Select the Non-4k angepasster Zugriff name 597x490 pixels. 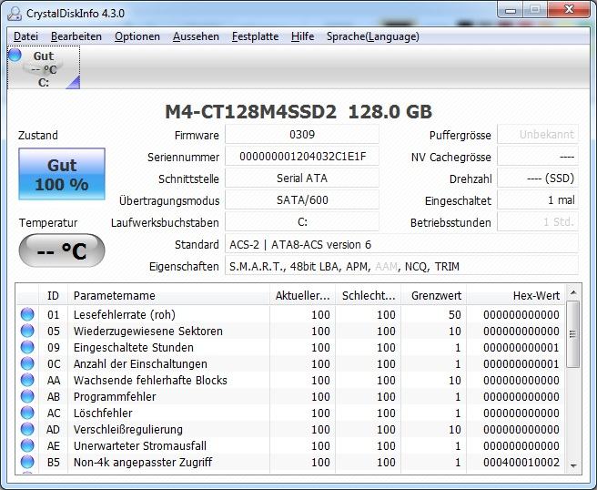pyautogui.click(x=143, y=462)
